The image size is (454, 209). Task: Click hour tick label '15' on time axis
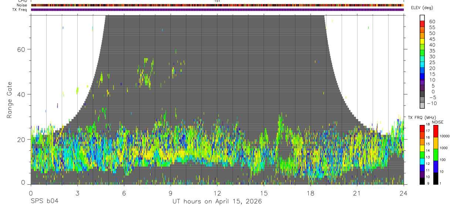pos(264,193)
